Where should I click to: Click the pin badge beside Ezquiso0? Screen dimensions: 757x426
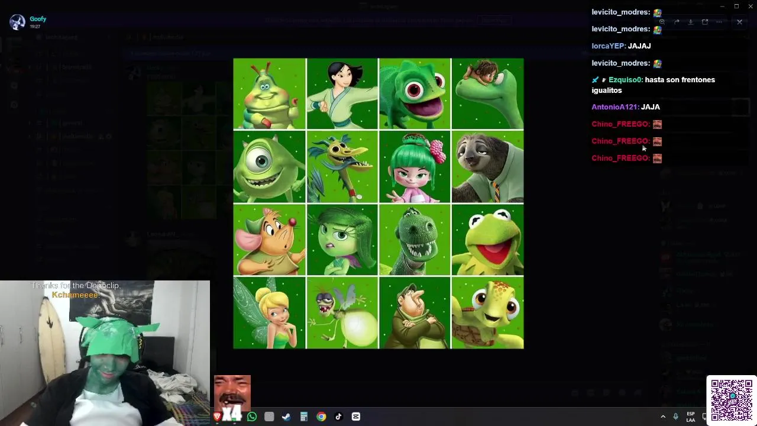click(595, 80)
